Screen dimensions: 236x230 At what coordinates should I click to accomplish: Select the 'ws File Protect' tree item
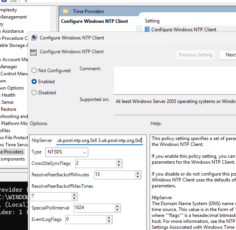[14, 137]
